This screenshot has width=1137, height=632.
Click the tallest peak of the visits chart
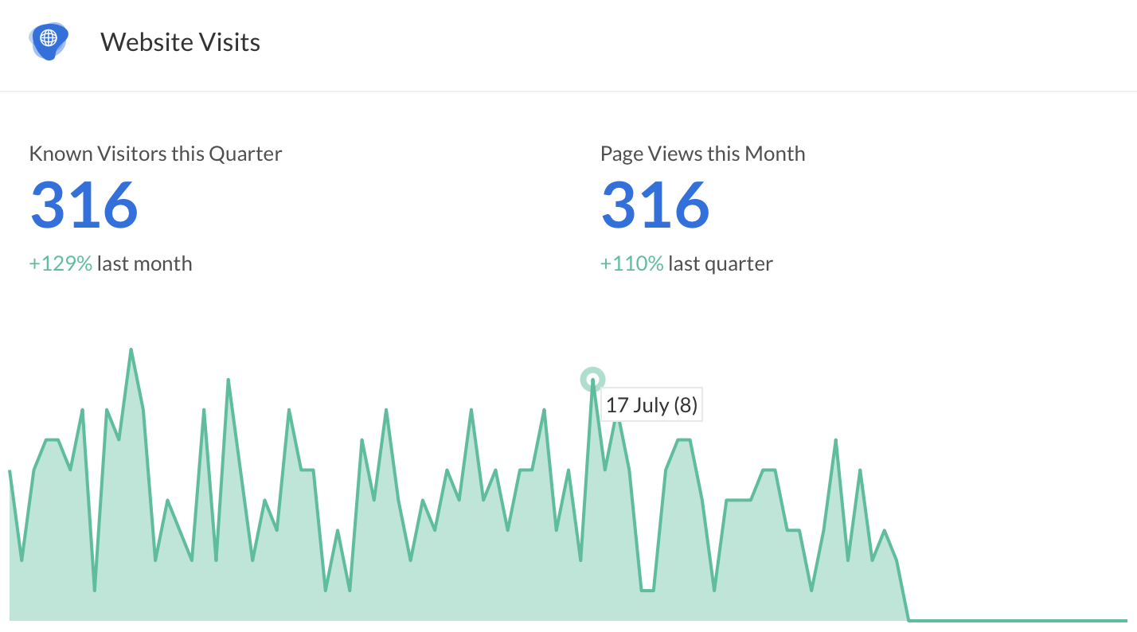[131, 350]
